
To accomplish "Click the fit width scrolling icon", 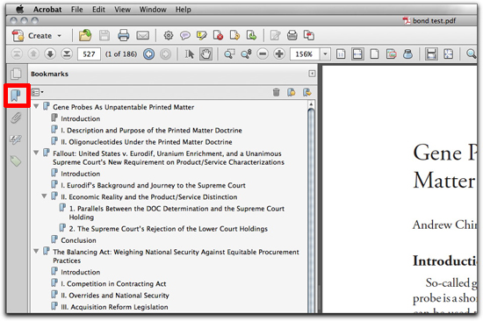I will 357,54.
